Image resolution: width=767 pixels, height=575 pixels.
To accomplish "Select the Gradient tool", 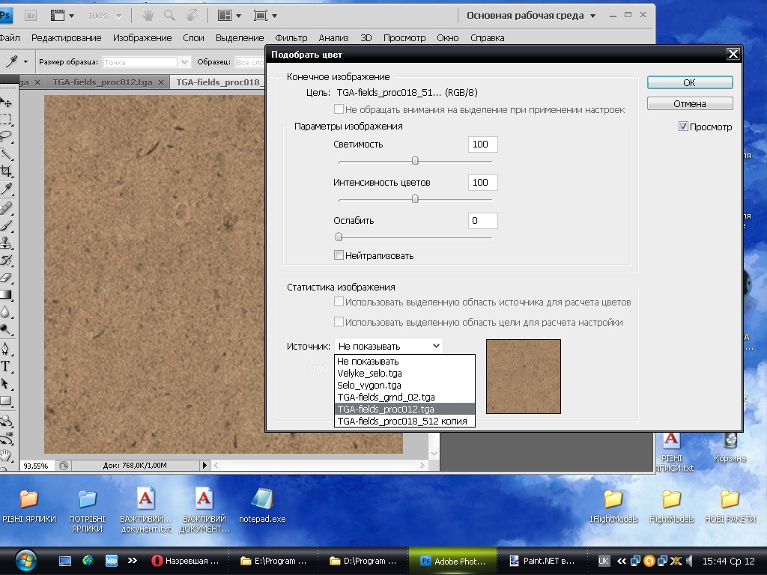I will [x=6, y=294].
